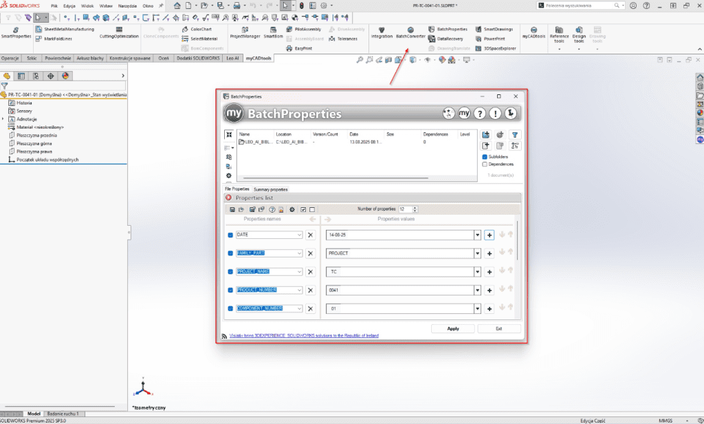Click the PropertyManager tab icon in left panel

tap(21, 76)
